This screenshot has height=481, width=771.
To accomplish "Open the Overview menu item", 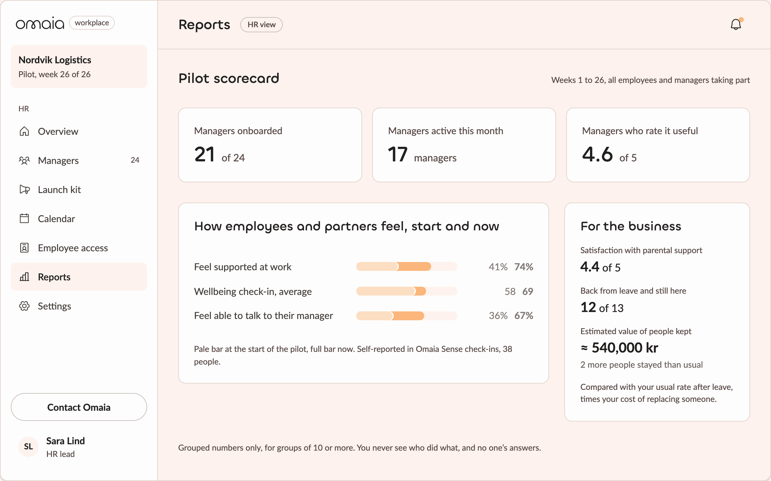I will [x=79, y=131].
